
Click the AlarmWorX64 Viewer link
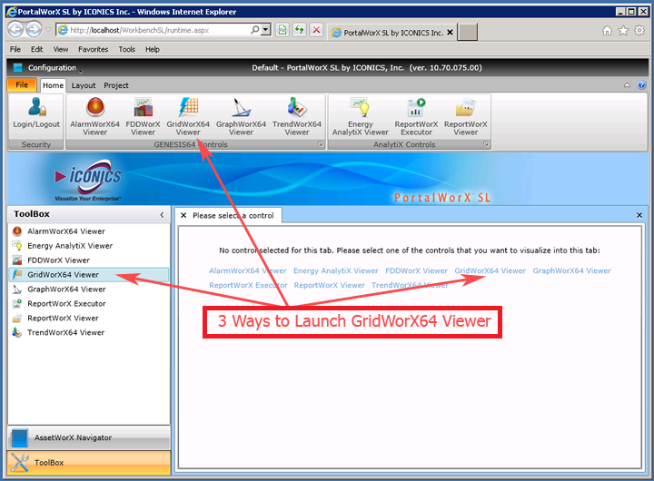(248, 271)
